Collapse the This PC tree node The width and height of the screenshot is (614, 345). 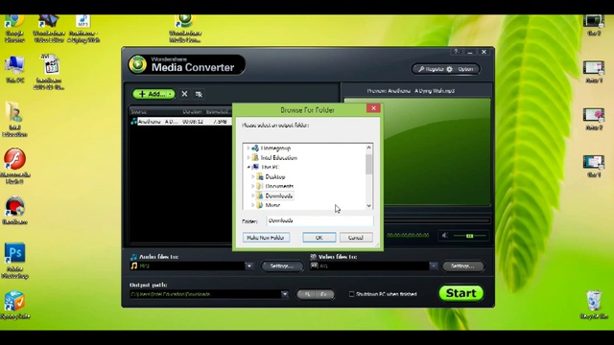(248, 167)
